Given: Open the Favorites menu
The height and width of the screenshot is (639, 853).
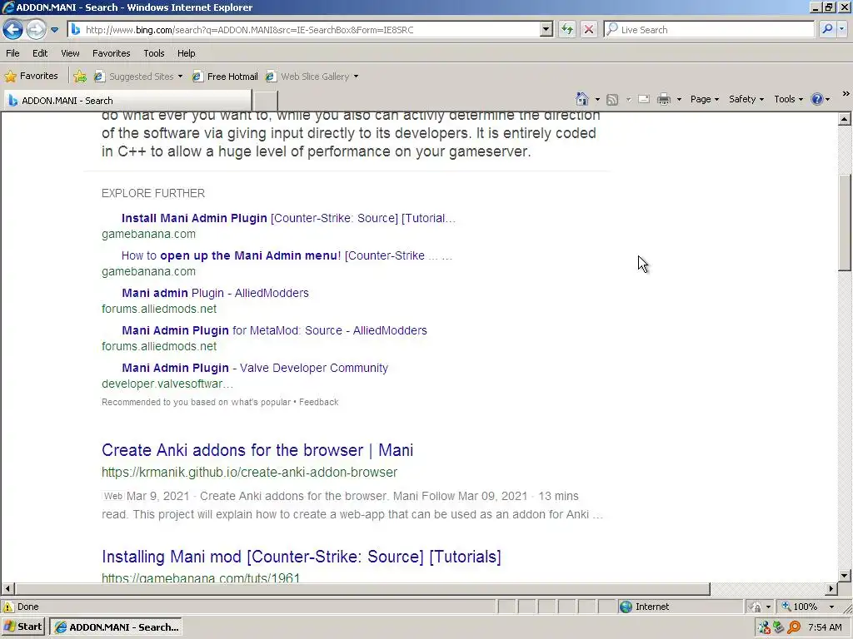Looking at the screenshot, I should point(111,53).
